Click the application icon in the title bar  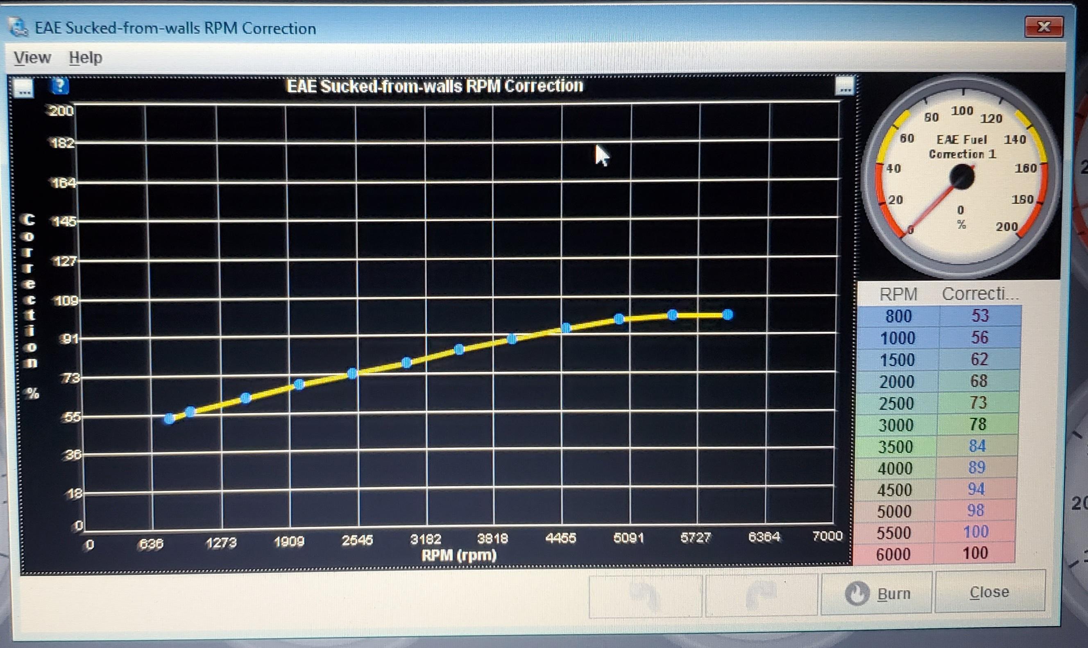pyautogui.click(x=19, y=27)
